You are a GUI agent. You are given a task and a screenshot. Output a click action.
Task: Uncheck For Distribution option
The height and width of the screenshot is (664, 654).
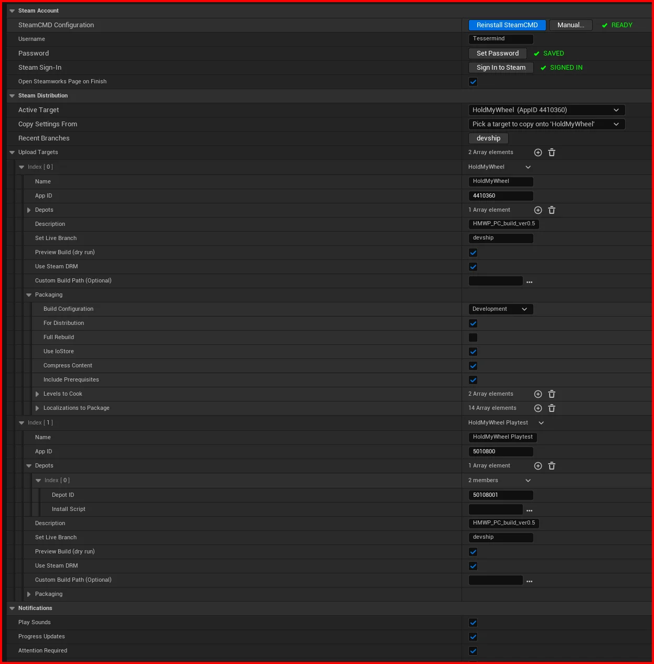[x=473, y=323]
